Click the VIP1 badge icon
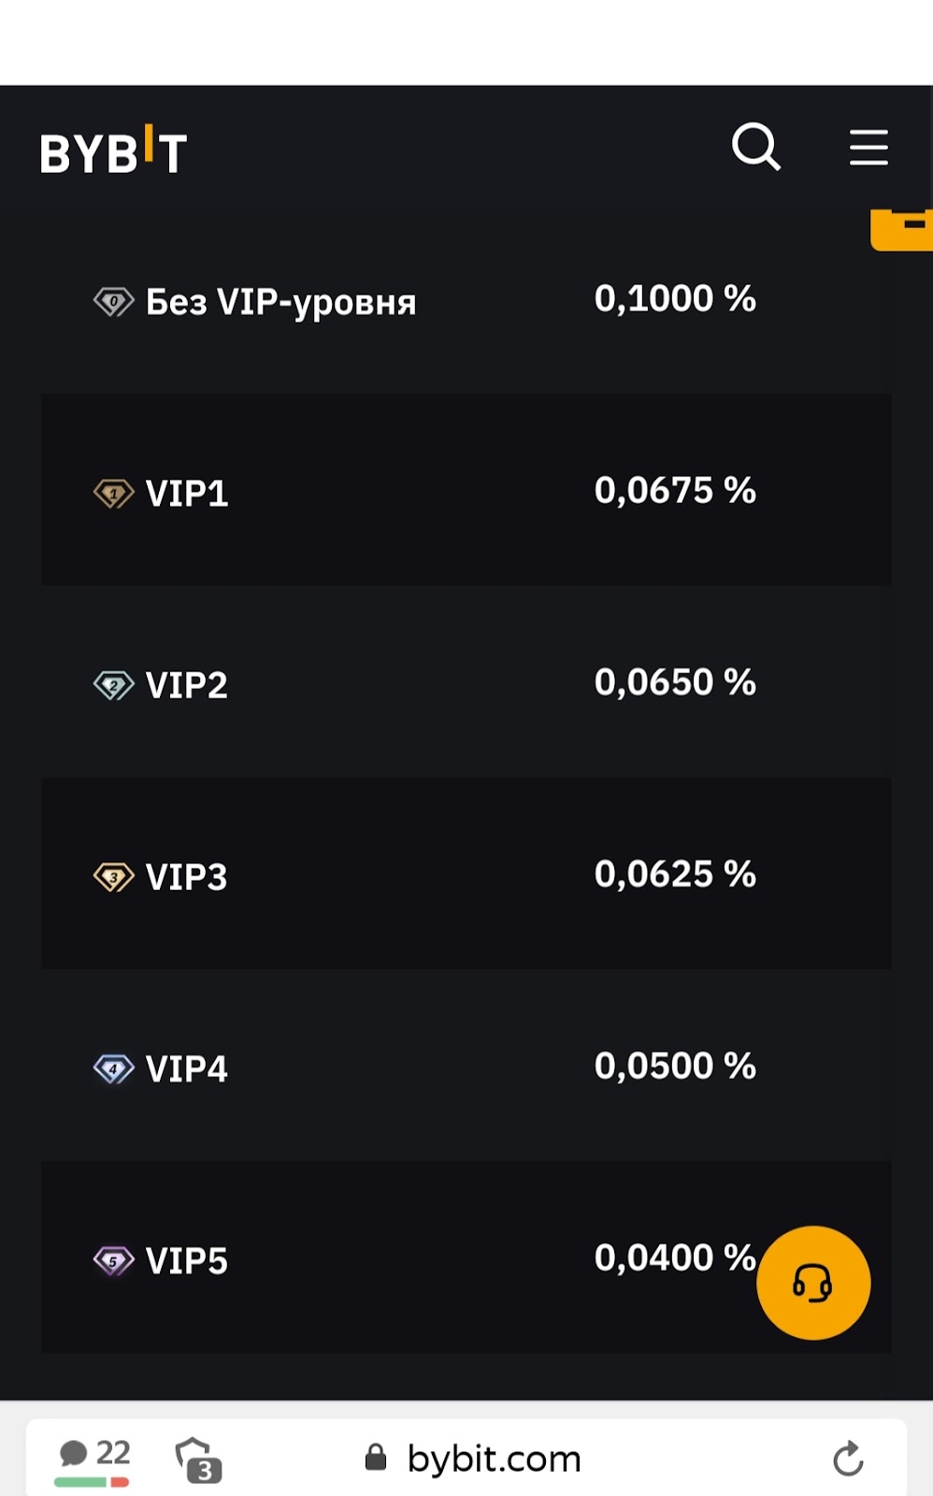The image size is (933, 1496). 114,493
